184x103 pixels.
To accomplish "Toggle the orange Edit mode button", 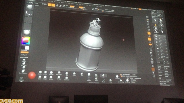I will click(x=50, y=5).
